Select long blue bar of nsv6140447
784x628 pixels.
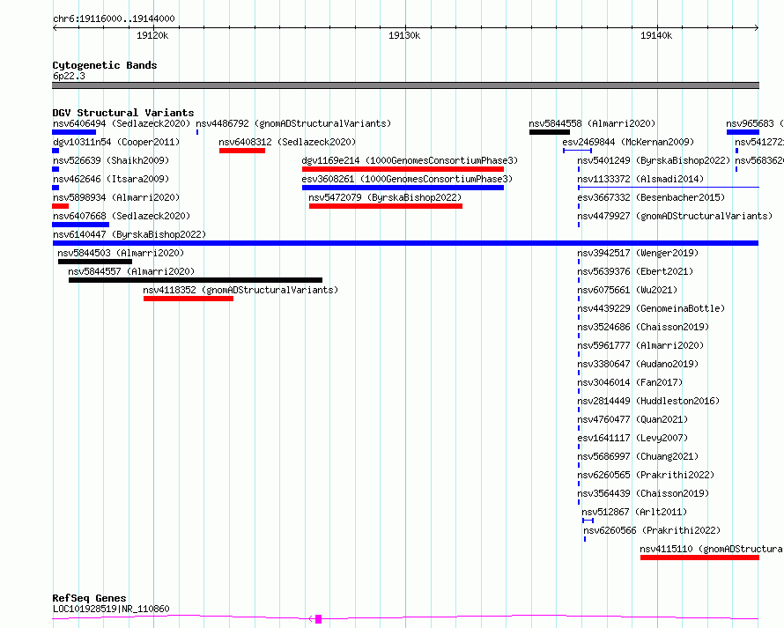coord(405,243)
